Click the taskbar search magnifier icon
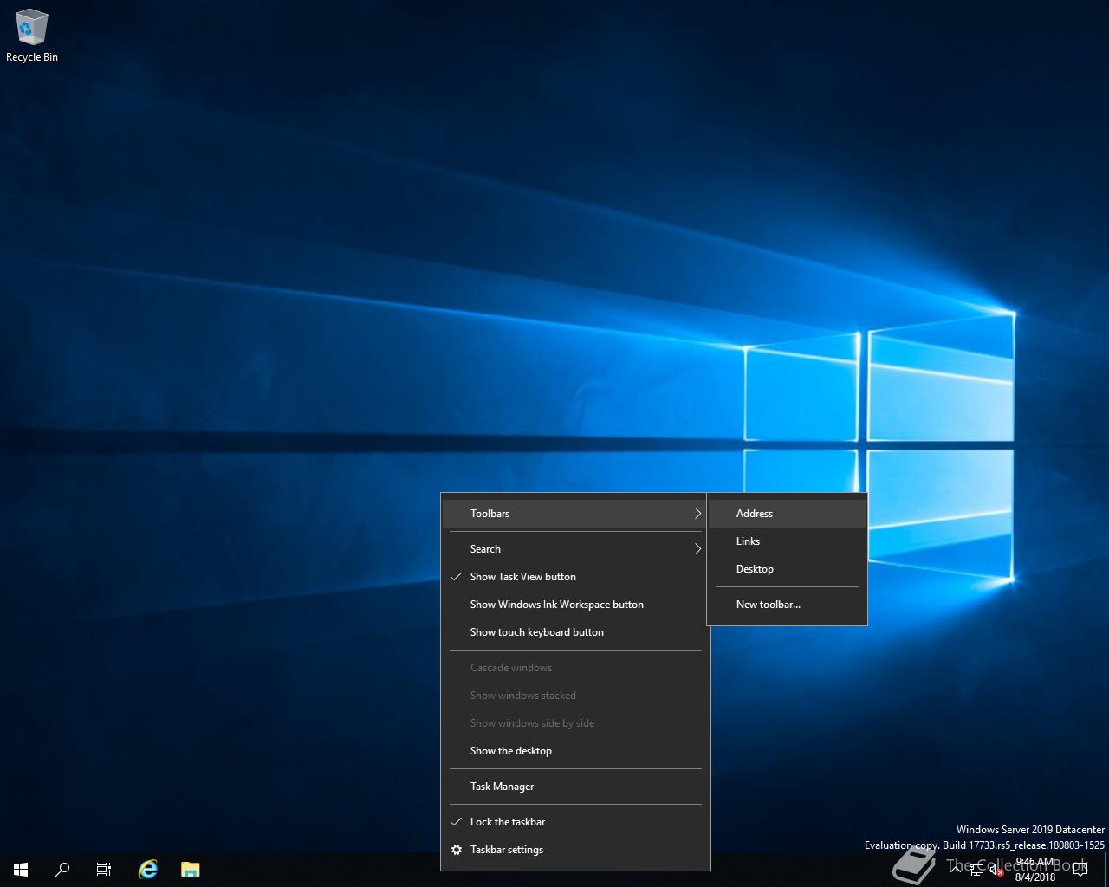This screenshot has width=1109, height=887. click(62, 869)
